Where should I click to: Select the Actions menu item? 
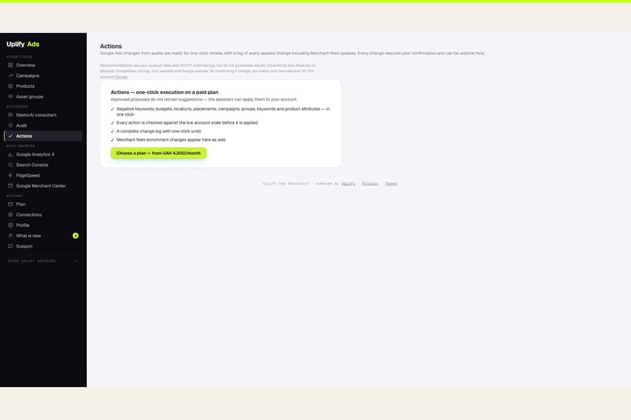pos(43,136)
